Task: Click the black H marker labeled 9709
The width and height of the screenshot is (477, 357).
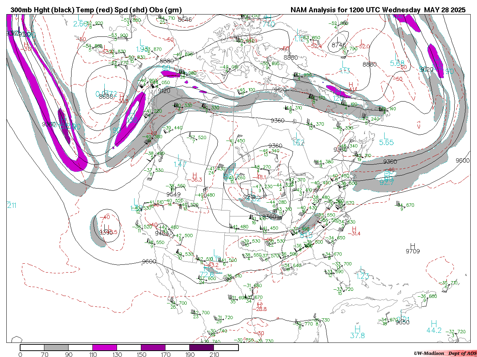Action: point(413,246)
